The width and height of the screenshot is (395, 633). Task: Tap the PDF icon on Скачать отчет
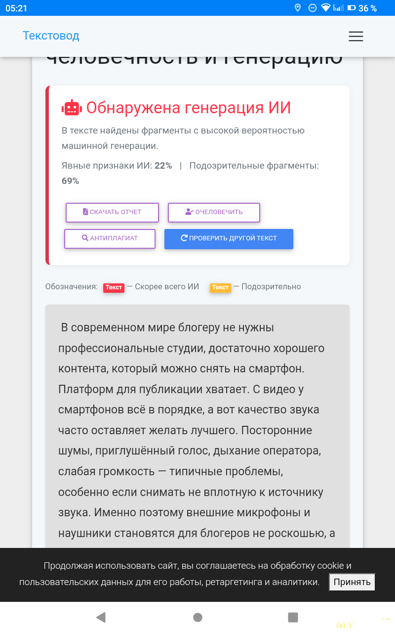coord(85,212)
